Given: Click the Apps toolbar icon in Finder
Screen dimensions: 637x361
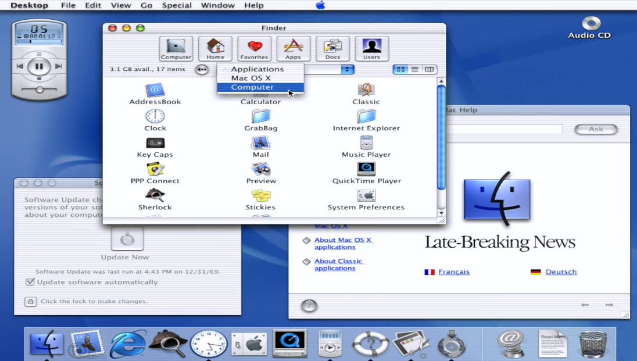Looking at the screenshot, I should pos(293,48).
